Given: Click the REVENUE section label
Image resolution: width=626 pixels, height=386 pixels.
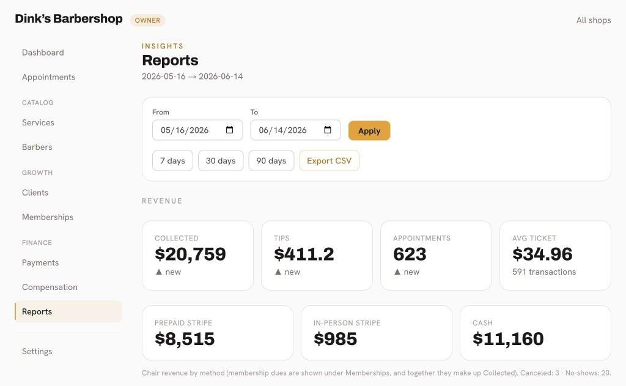Looking at the screenshot, I should click(x=162, y=201).
